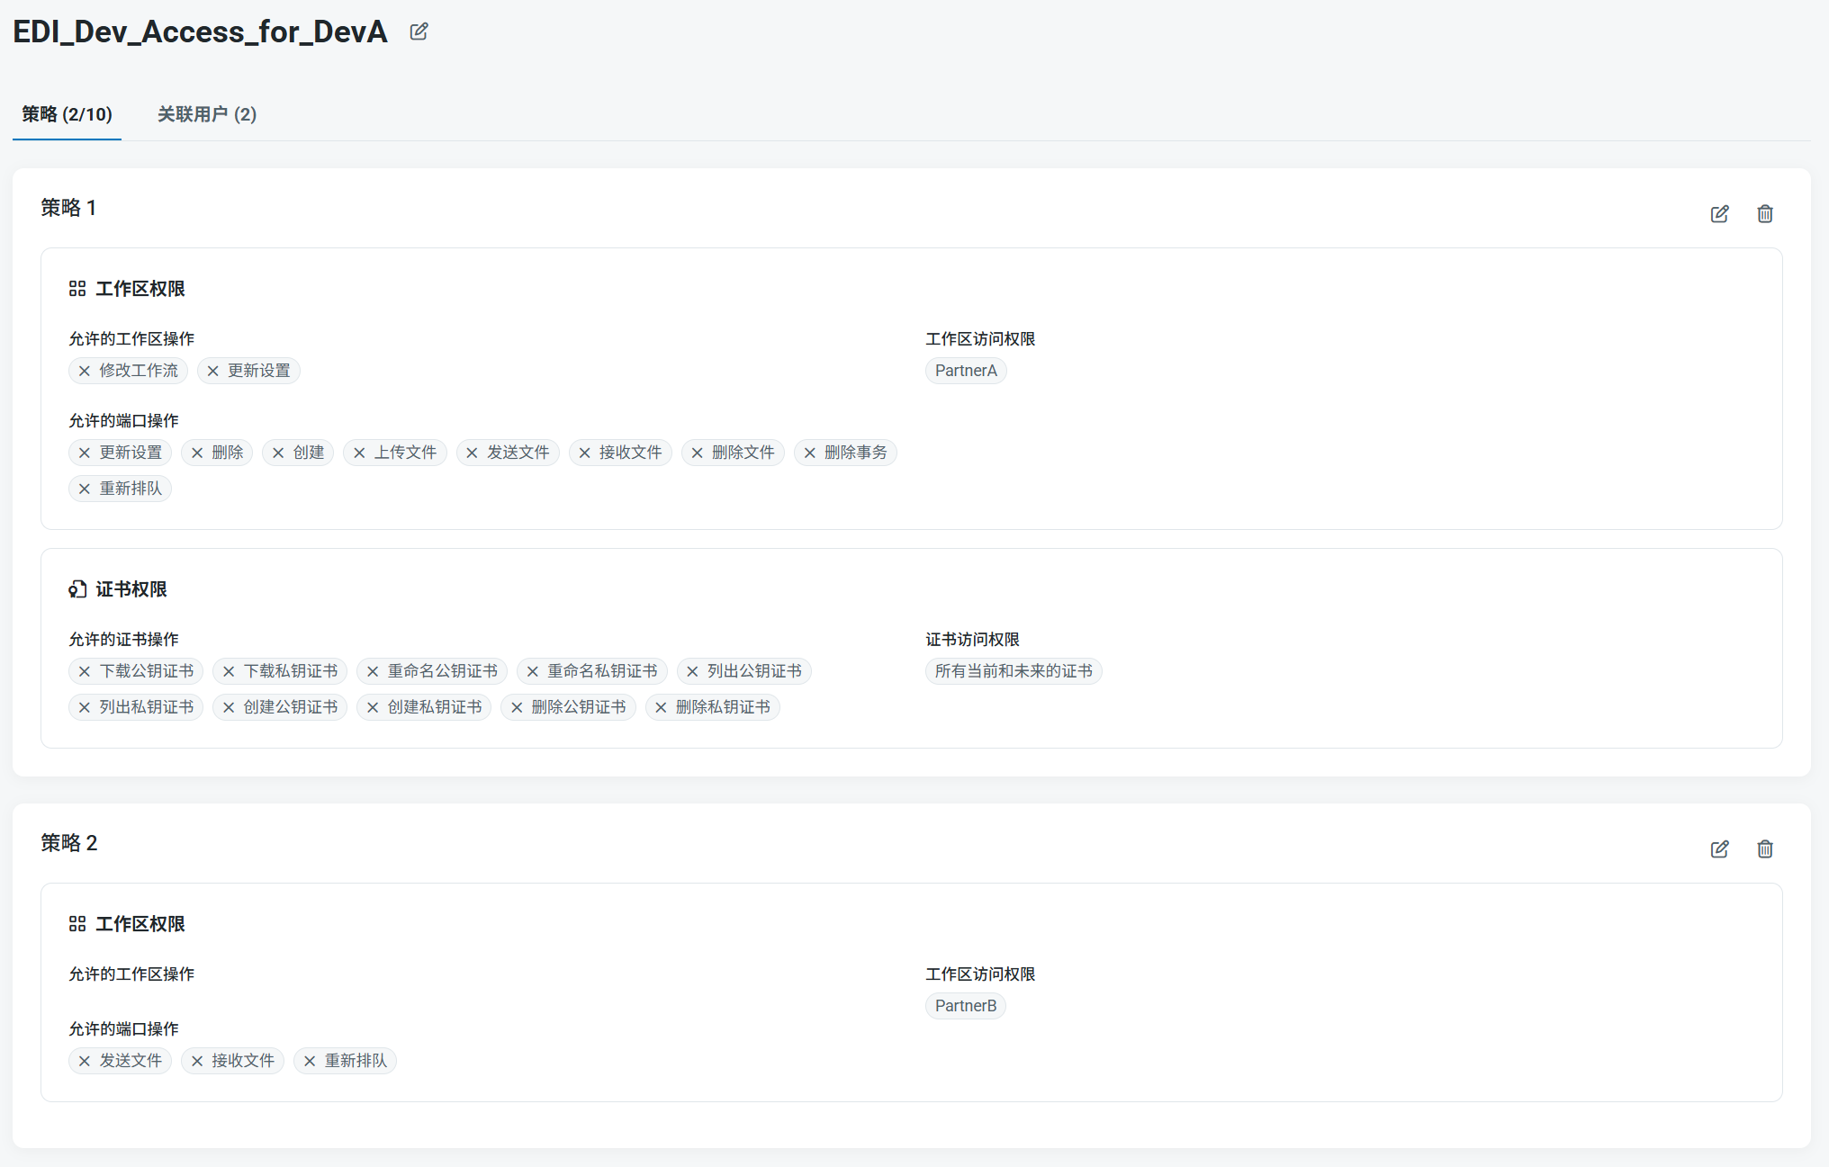Viewport: 1829px width, 1167px height.
Task: Click the PartnerB workspace access chip
Action: (x=965, y=1006)
